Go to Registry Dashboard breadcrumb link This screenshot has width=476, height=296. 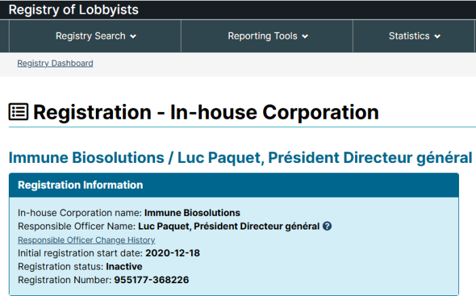pos(55,63)
